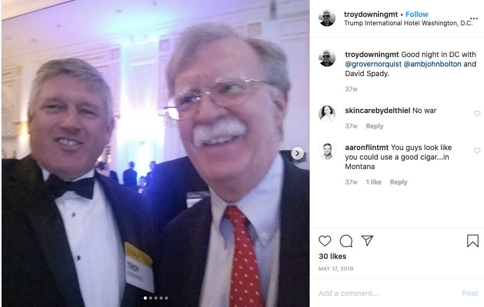
Task: Reply to skincarebydelthiel's comment
Action: [375, 126]
